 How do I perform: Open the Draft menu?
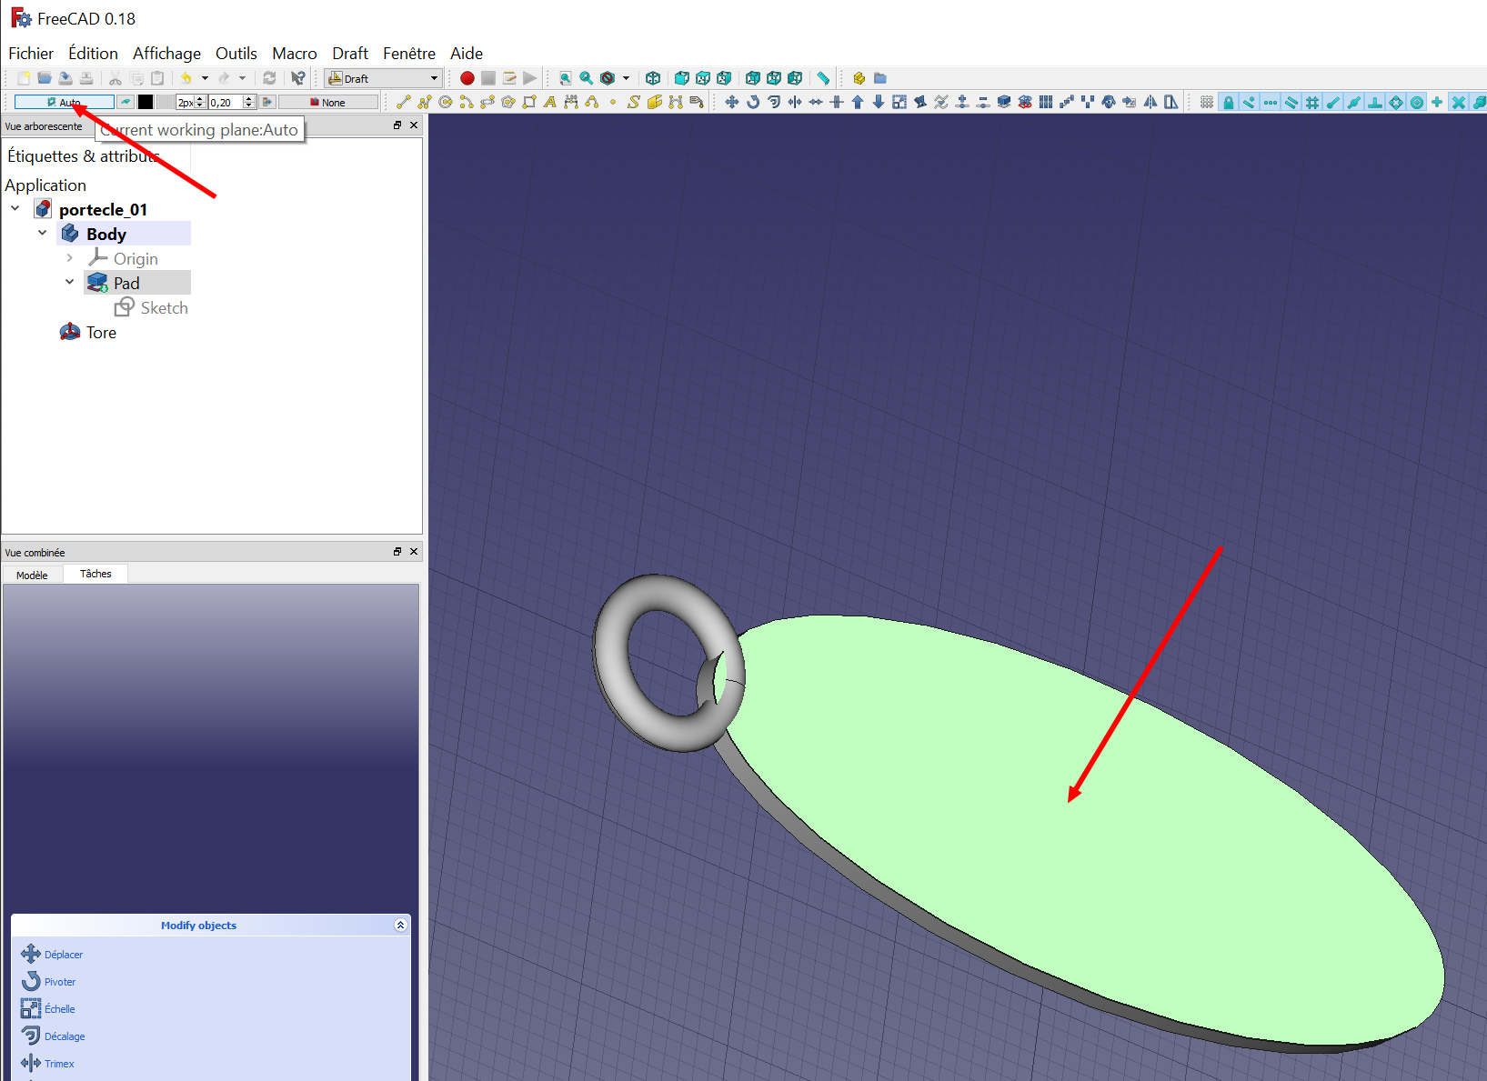click(350, 53)
